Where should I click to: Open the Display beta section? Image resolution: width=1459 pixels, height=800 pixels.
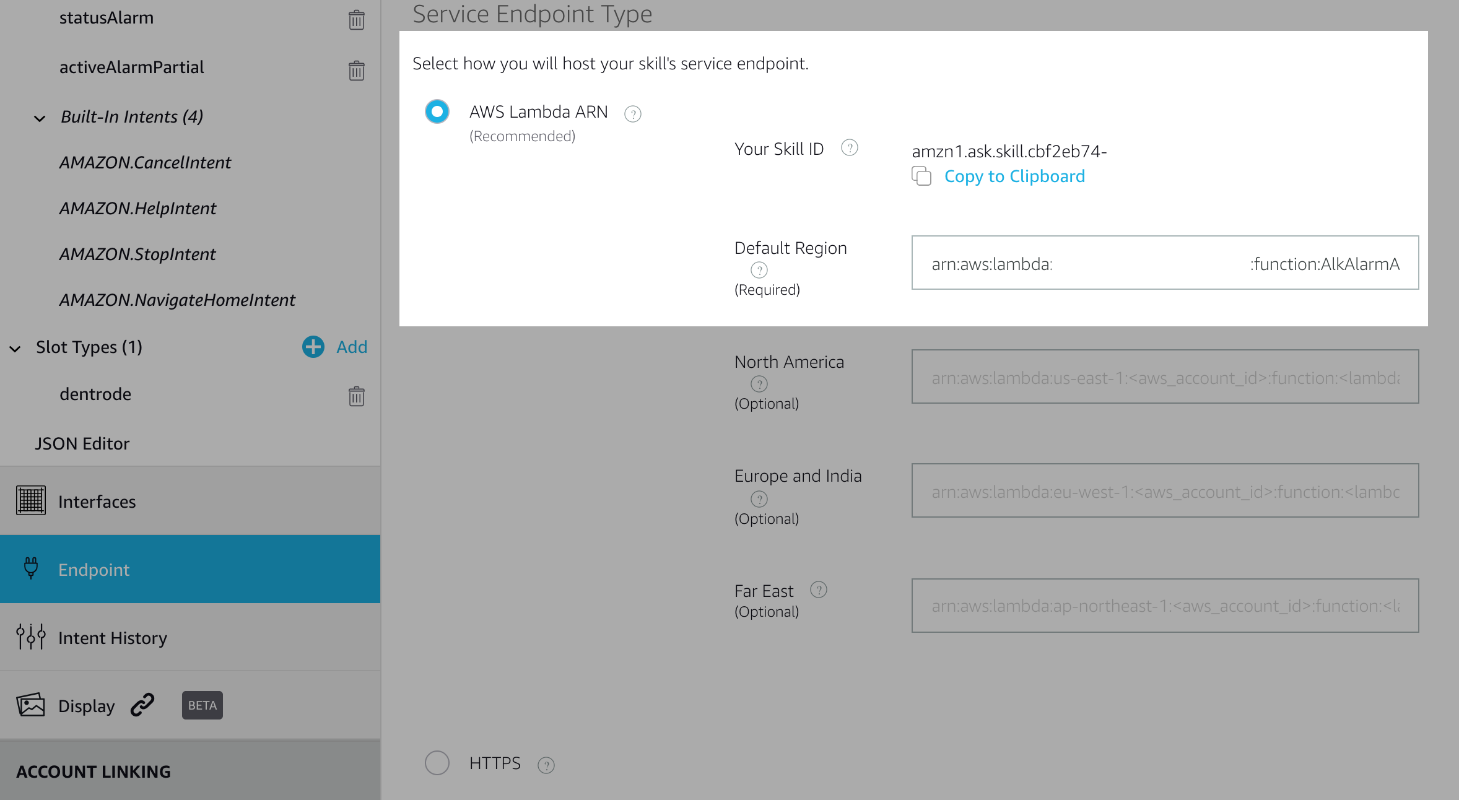[87, 706]
